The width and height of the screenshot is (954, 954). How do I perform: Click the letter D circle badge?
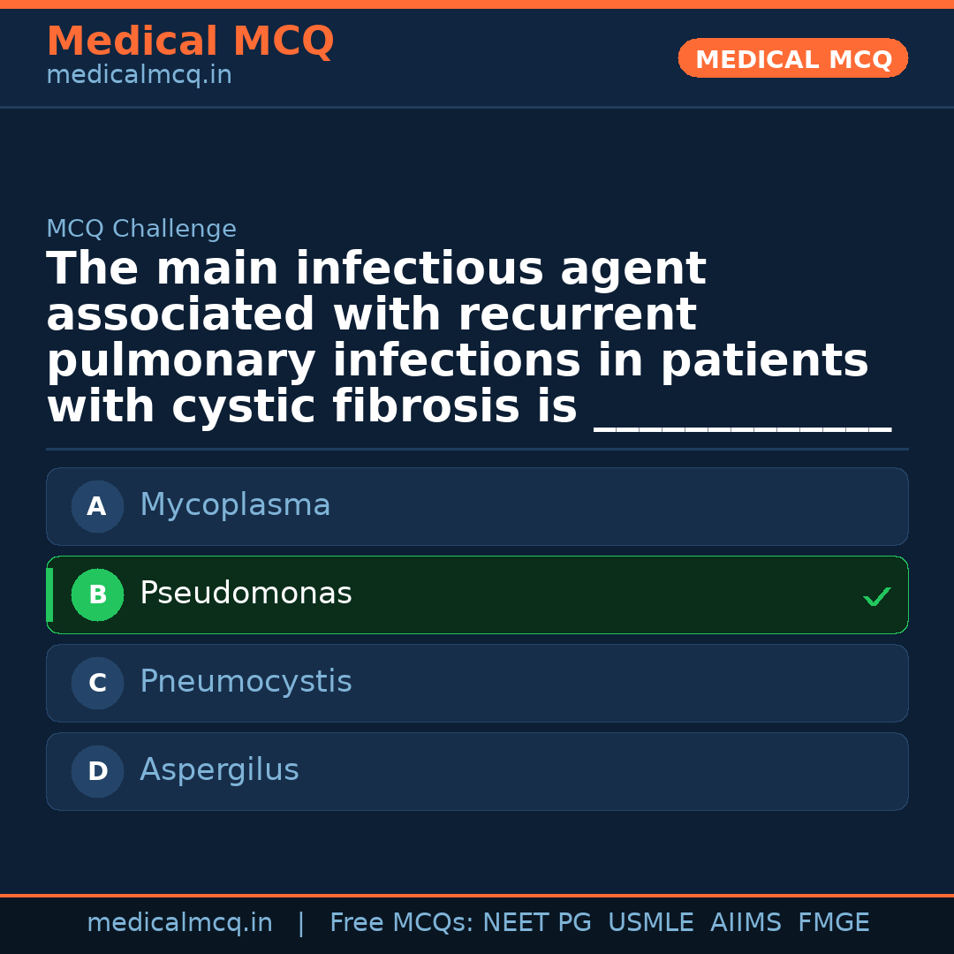[x=97, y=771]
